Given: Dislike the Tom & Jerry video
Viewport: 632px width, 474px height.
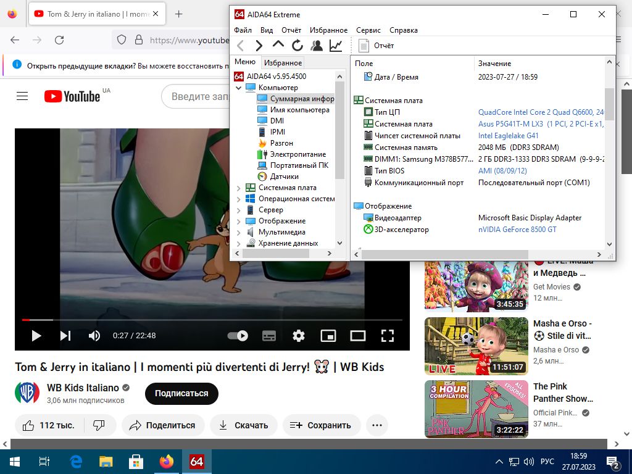Looking at the screenshot, I should (x=99, y=425).
